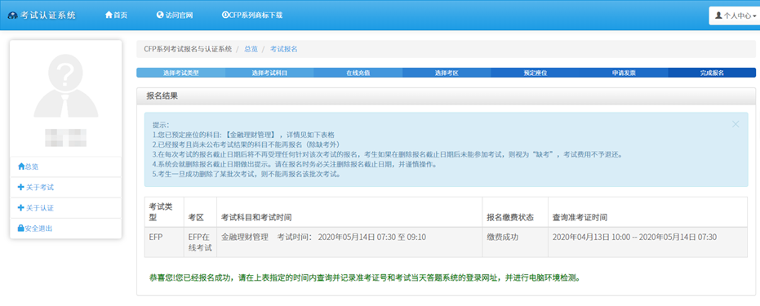
Task: Select the 在线充值 step
Action: click(x=358, y=73)
